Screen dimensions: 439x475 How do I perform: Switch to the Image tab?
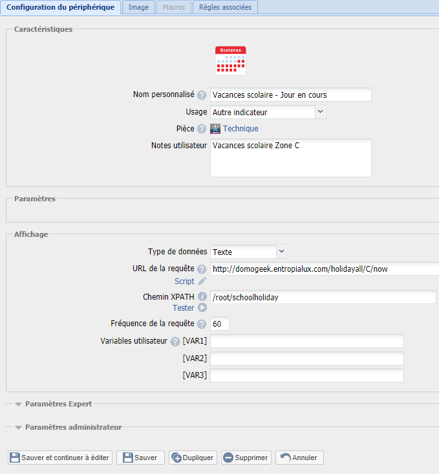coord(138,7)
